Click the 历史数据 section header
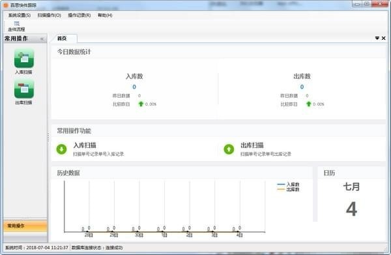 point(68,173)
